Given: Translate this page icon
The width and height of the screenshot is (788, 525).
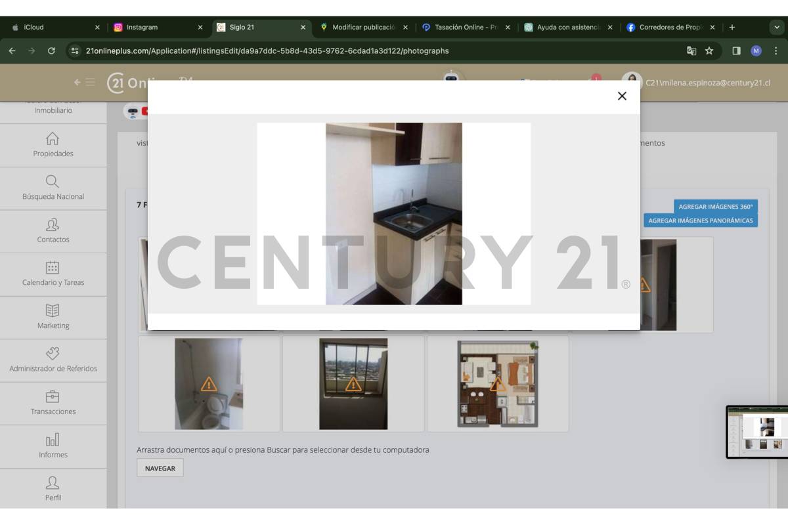Looking at the screenshot, I should coord(691,51).
